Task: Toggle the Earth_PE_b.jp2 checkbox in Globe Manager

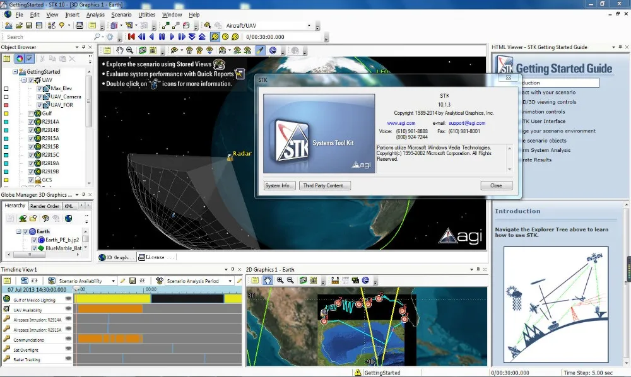Action: point(35,240)
